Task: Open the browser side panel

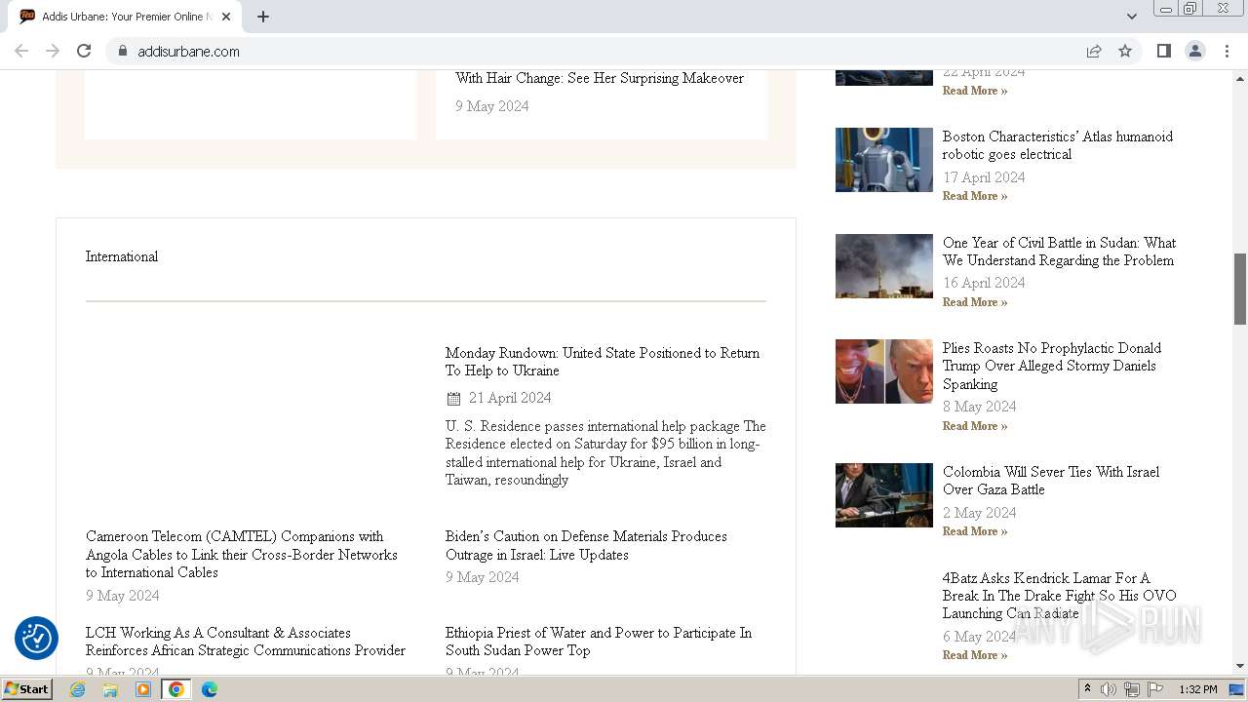Action: pyautogui.click(x=1163, y=51)
